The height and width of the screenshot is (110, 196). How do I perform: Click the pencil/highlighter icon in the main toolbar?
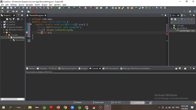[x=123, y=8]
